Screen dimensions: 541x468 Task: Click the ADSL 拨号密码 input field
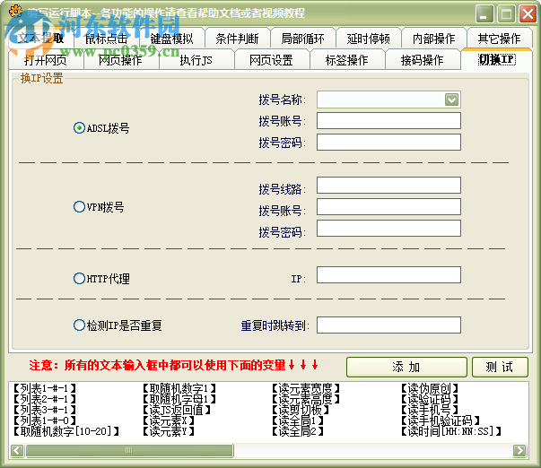point(388,143)
